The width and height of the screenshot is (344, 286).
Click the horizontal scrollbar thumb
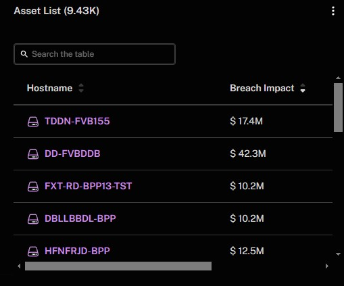tap(118, 266)
